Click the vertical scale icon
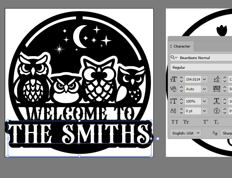This screenshot has width=232, height=178. coord(173,101)
